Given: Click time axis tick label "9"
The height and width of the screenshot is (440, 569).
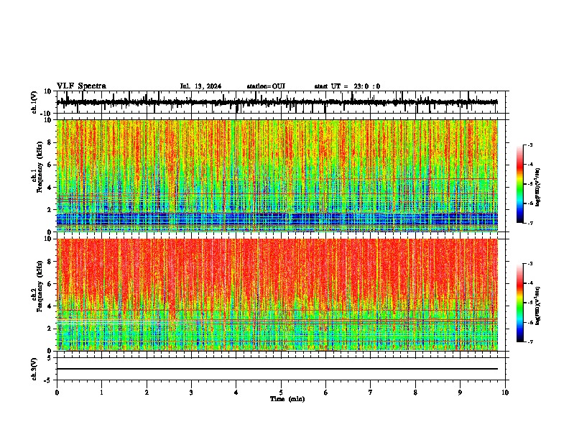Looking at the screenshot, I should tap(460, 393).
